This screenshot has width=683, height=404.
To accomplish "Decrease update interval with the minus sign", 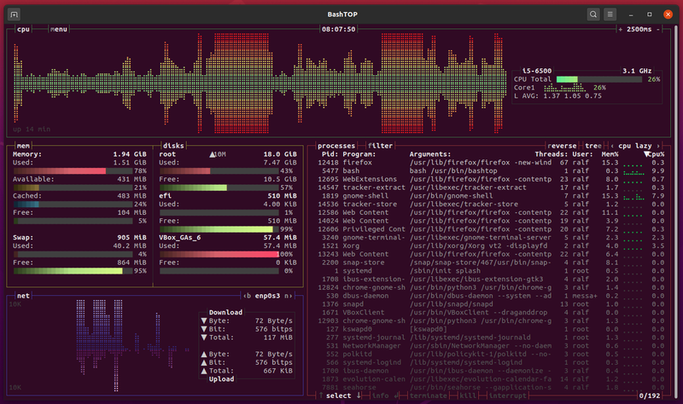I will [x=658, y=29].
